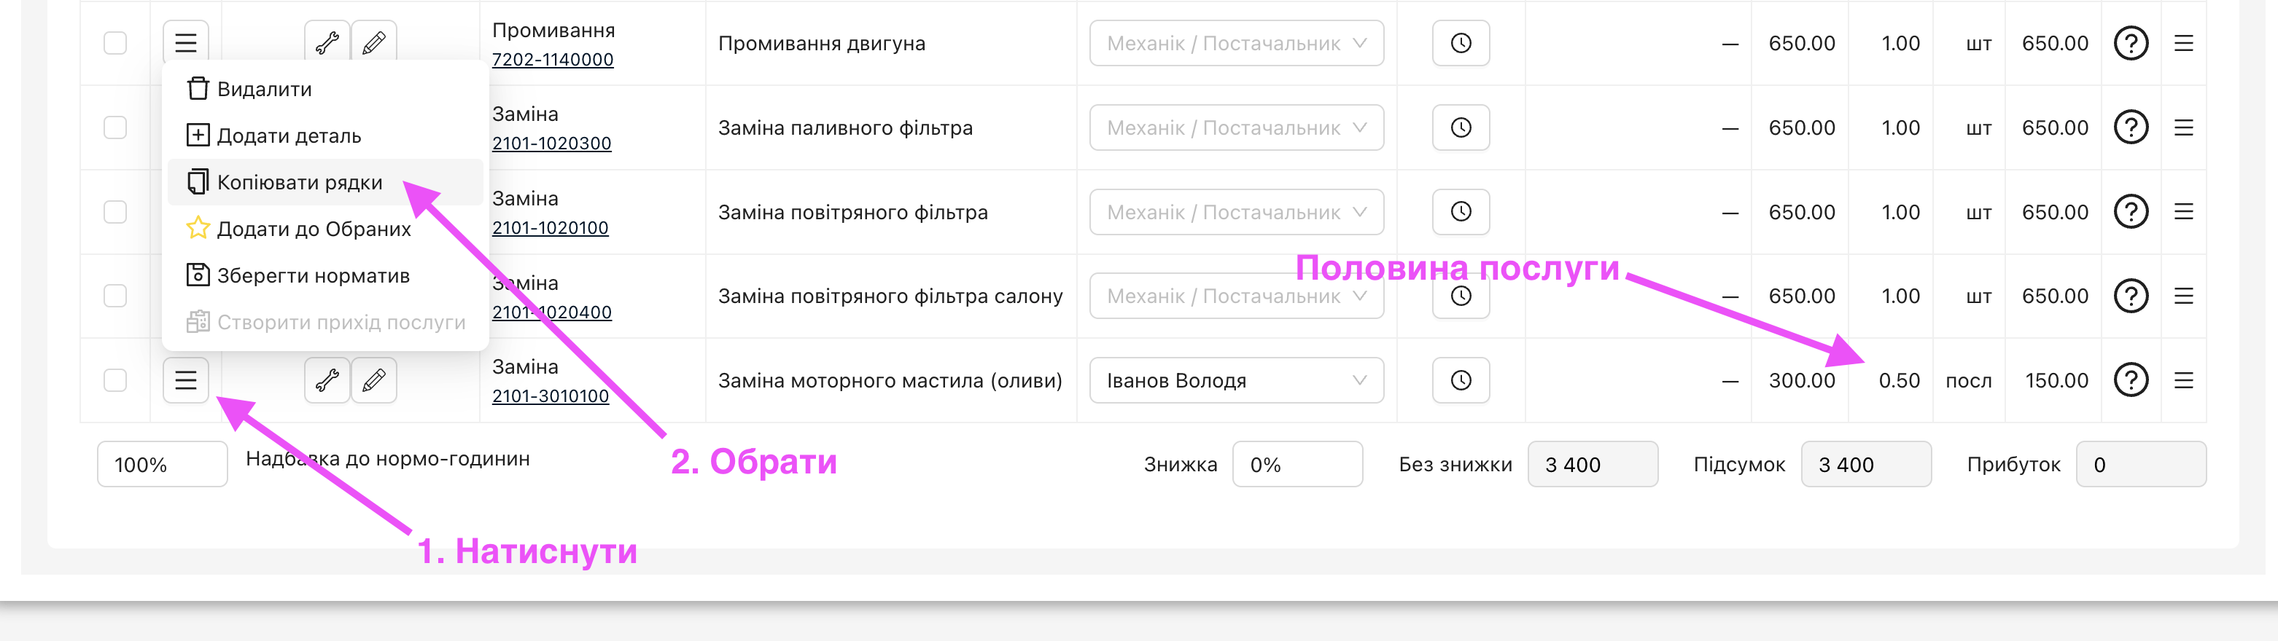The image size is (2278, 641).
Task: Check the box for Заміна моторного мастила row
Action: (115, 380)
